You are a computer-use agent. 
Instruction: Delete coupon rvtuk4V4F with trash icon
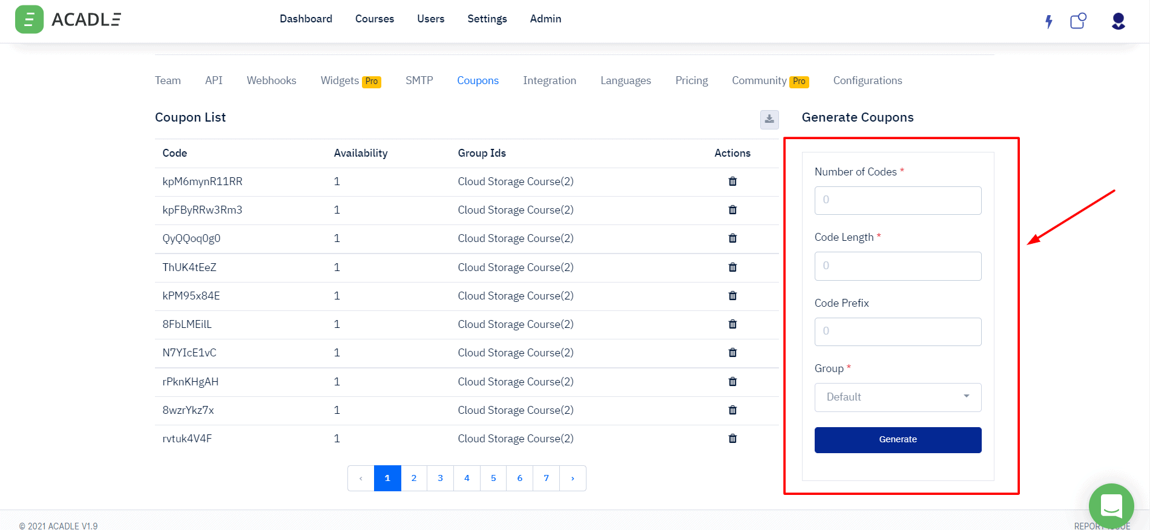click(x=732, y=439)
